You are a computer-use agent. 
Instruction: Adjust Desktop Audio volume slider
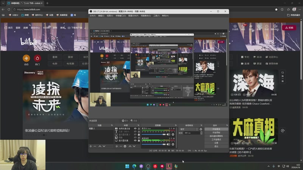coord(154,144)
